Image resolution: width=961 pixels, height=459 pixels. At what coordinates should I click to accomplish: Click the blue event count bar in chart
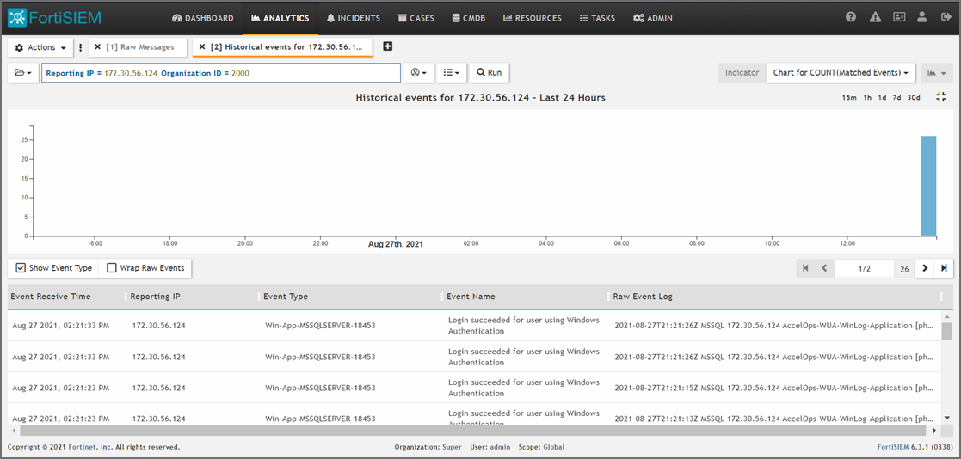click(928, 186)
